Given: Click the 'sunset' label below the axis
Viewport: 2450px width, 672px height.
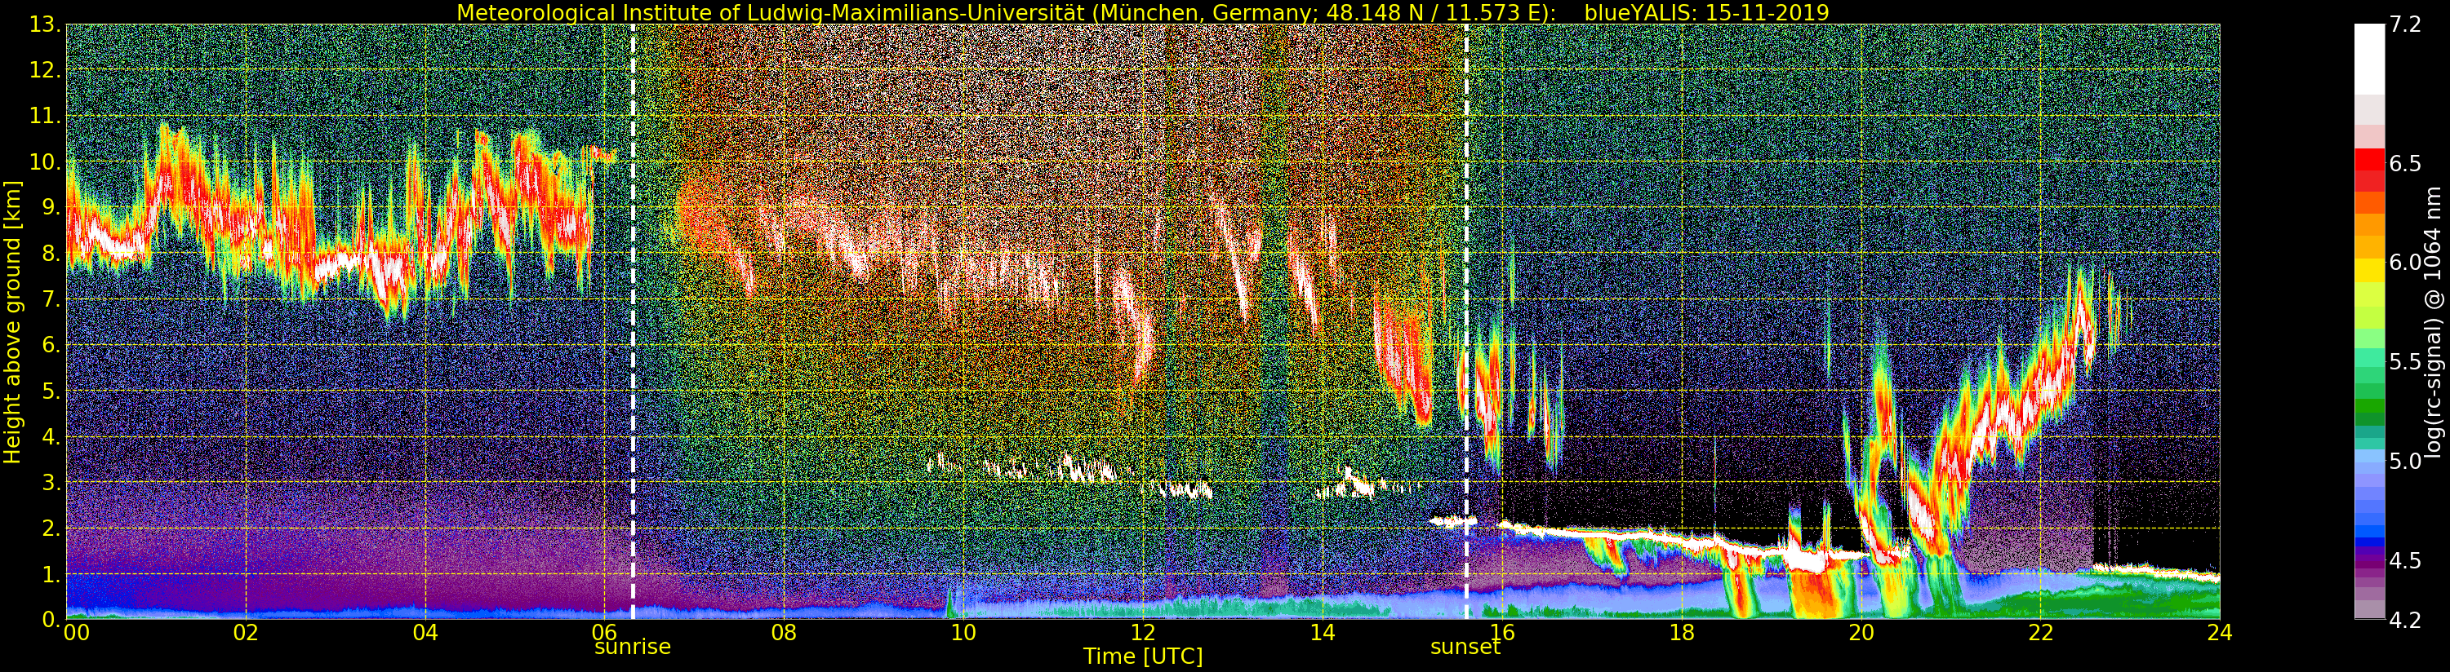Looking at the screenshot, I should tap(1465, 647).
